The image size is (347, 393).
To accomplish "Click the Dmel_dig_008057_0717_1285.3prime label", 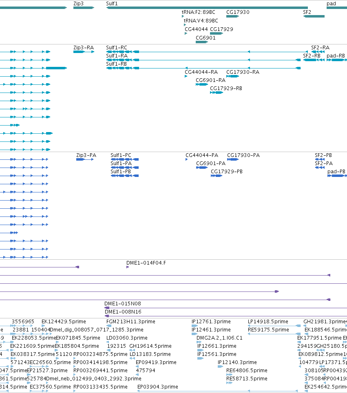I will [97, 329].
